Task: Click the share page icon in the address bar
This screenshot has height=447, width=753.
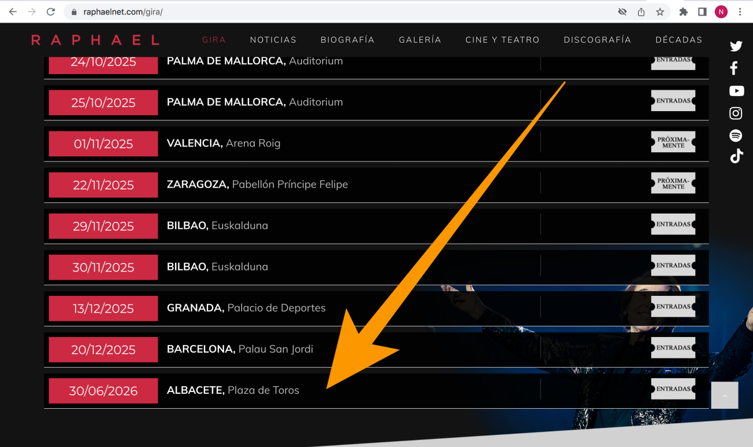Action: click(641, 12)
